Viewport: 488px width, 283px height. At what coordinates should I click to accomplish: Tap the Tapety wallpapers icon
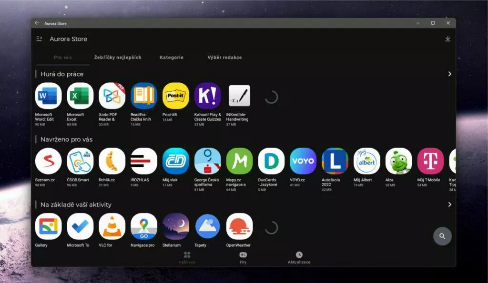pos(208,226)
